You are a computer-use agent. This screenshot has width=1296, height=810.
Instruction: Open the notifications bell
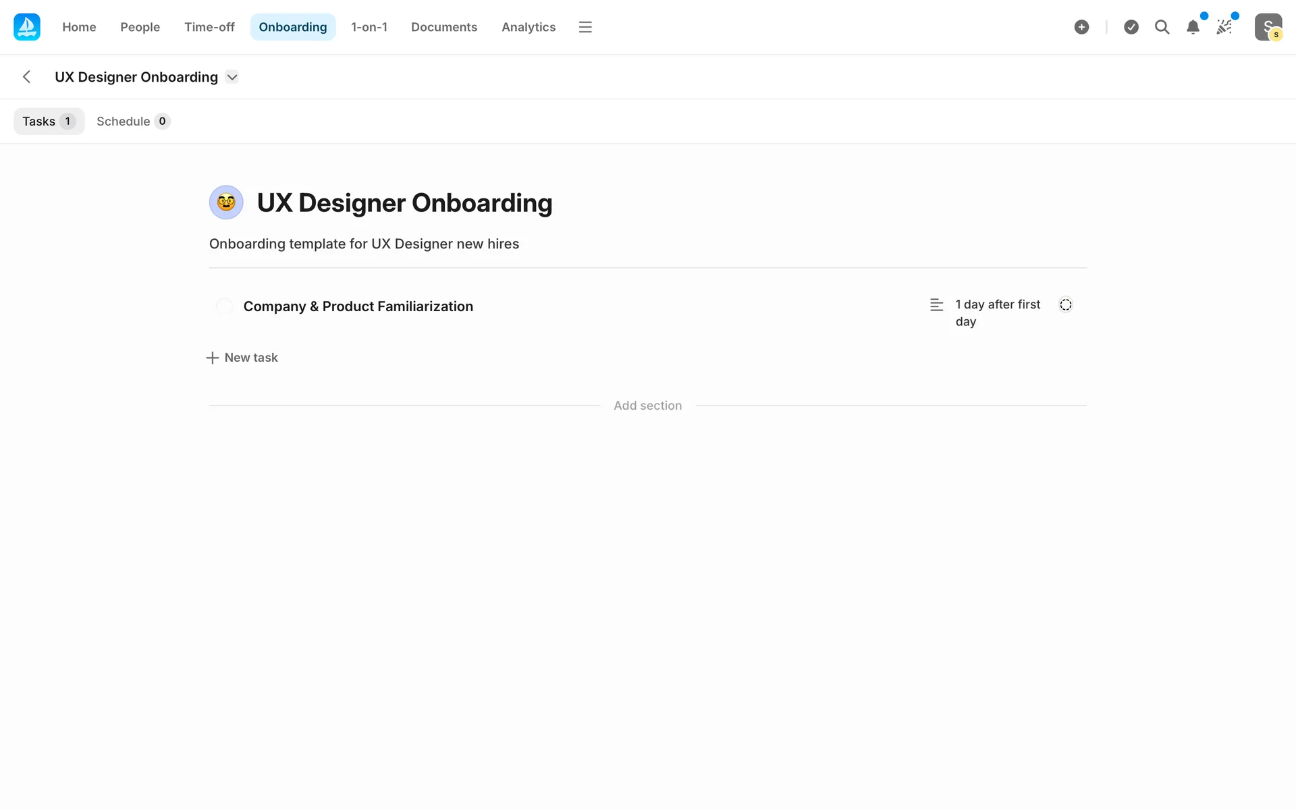[1193, 27]
